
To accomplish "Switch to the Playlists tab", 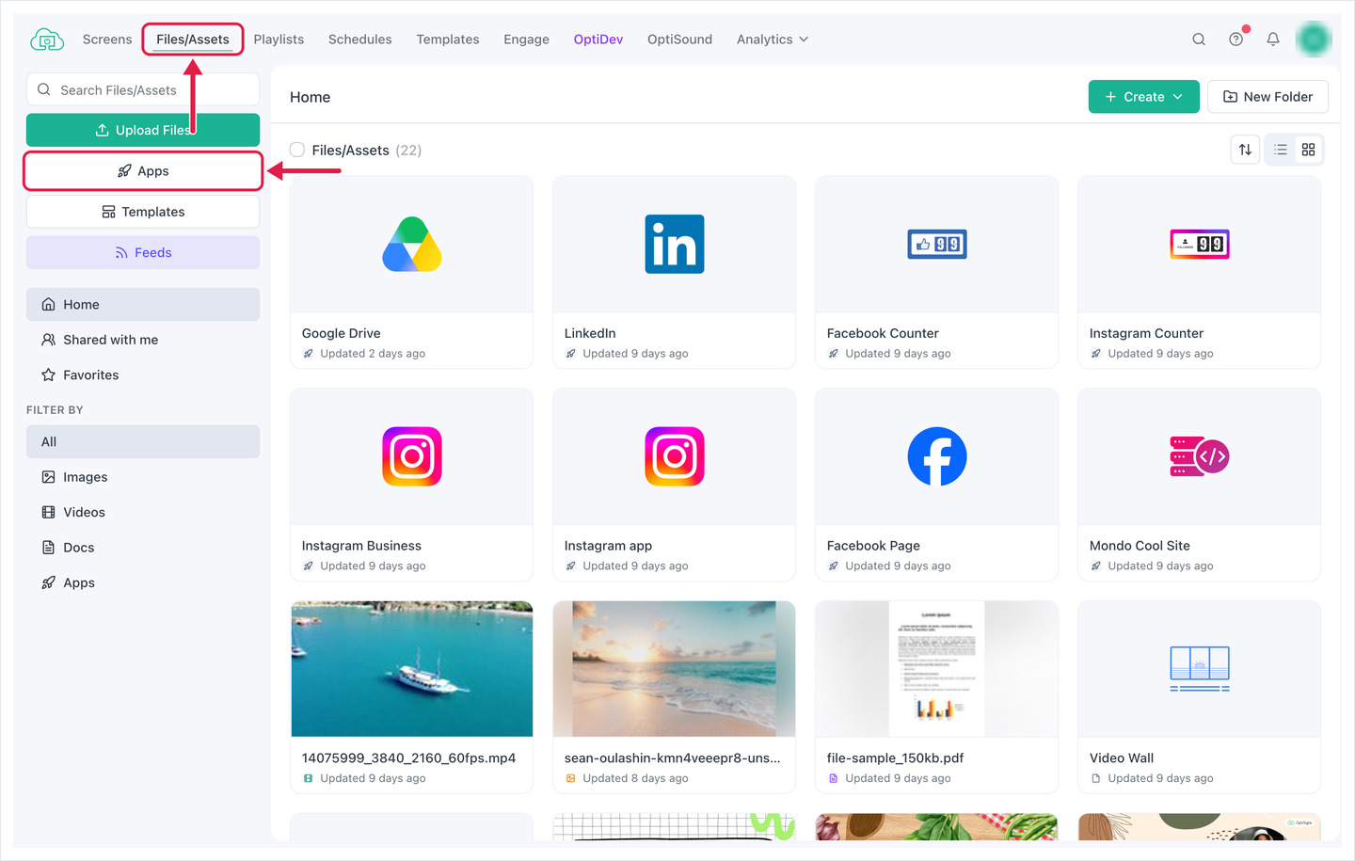I will (x=279, y=40).
